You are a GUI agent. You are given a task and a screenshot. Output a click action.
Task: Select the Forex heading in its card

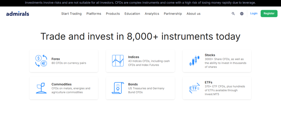(x=56, y=59)
